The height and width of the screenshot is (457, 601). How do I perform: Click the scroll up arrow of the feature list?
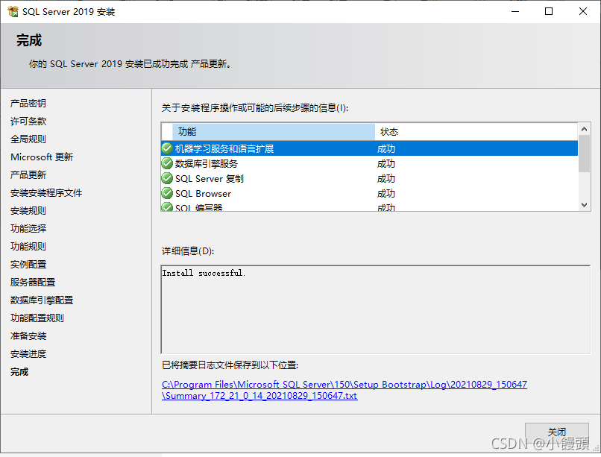tap(584, 129)
